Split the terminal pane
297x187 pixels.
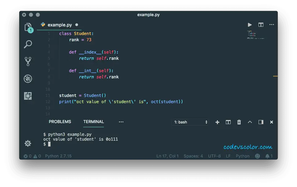(228, 122)
